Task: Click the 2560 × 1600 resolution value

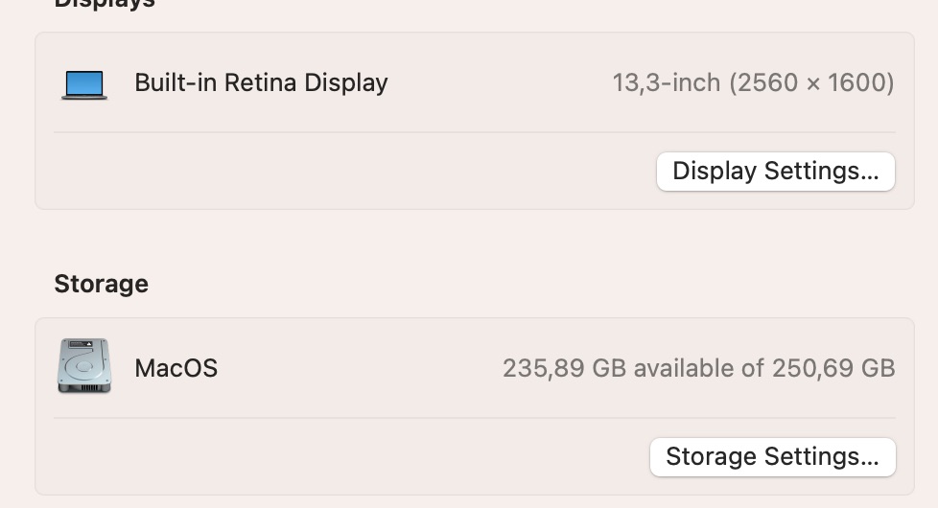Action: [811, 83]
